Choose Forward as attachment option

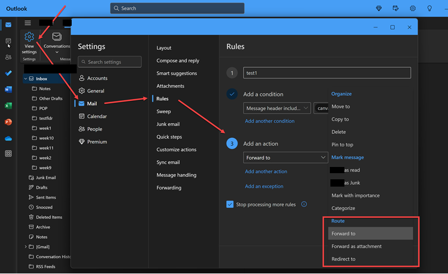[x=371, y=246]
